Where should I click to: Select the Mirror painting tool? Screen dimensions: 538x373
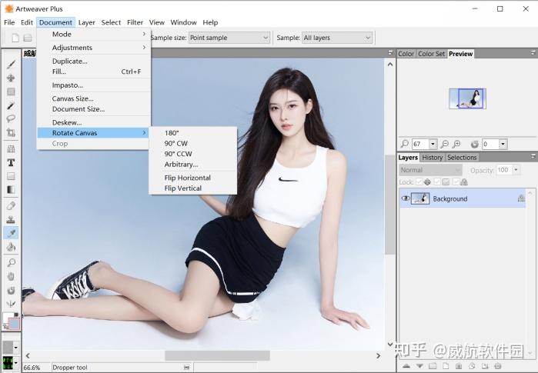11,304
